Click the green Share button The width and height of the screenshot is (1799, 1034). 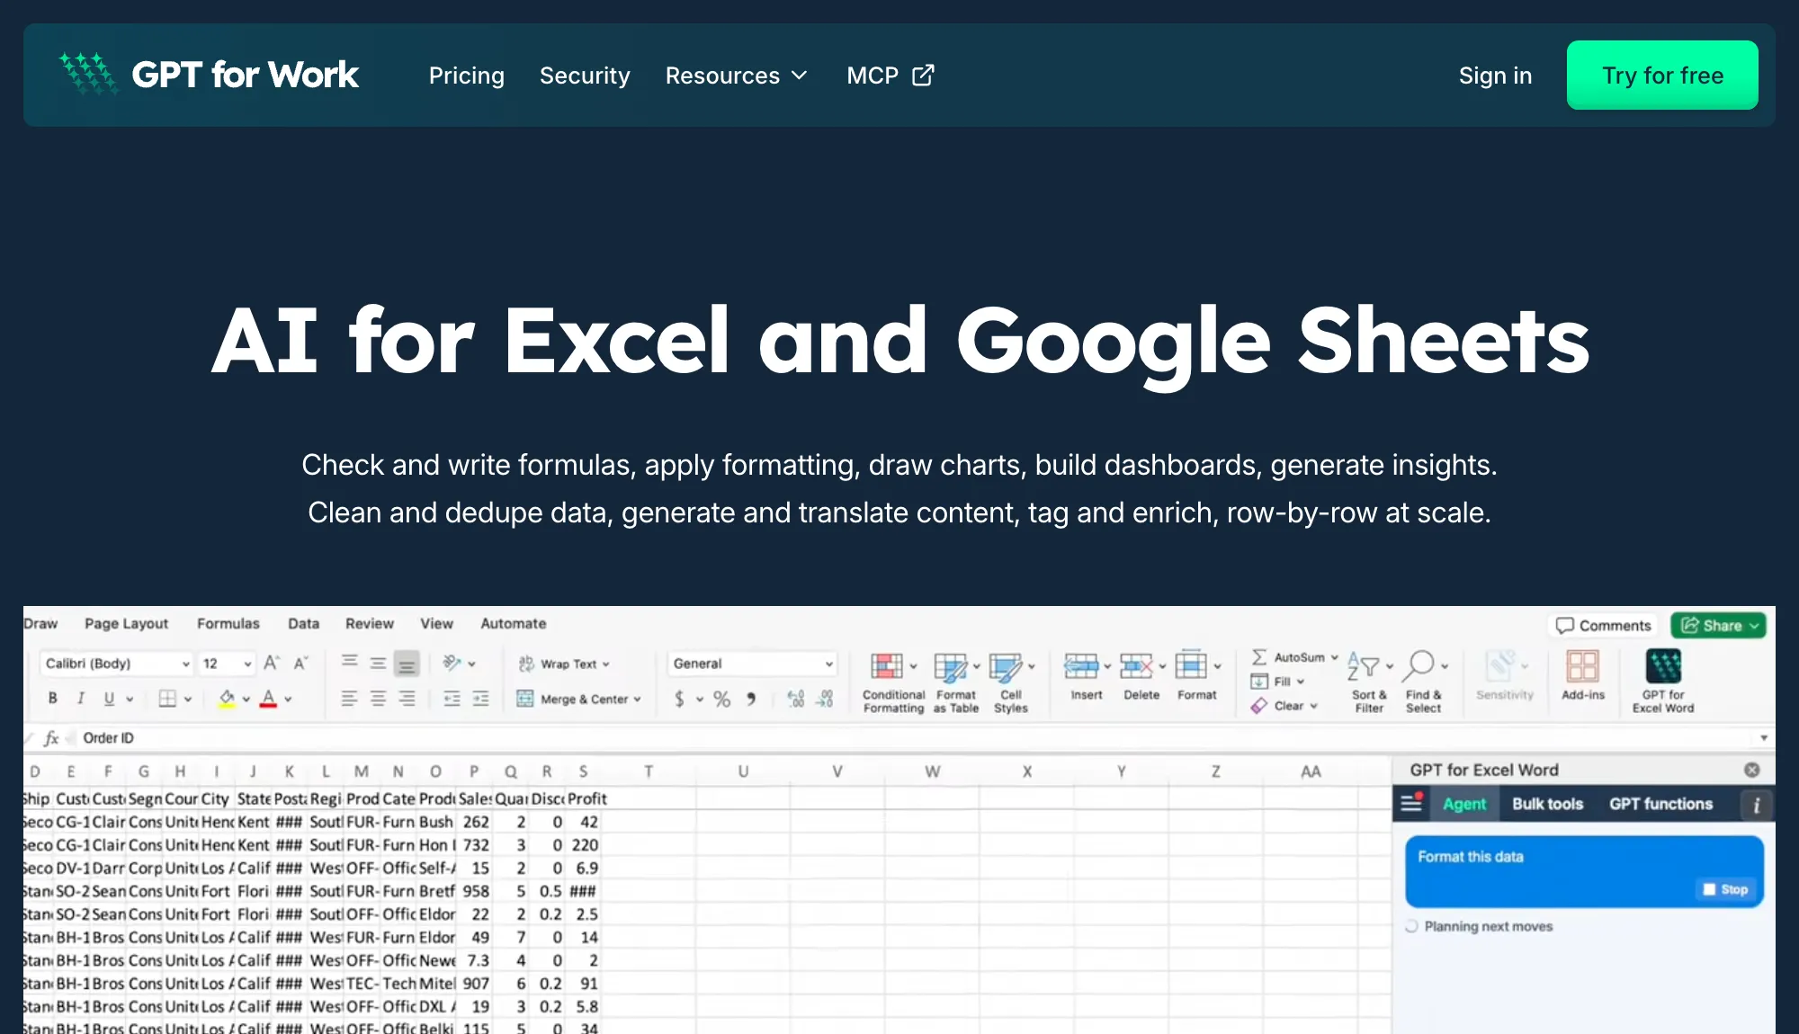click(x=1718, y=625)
